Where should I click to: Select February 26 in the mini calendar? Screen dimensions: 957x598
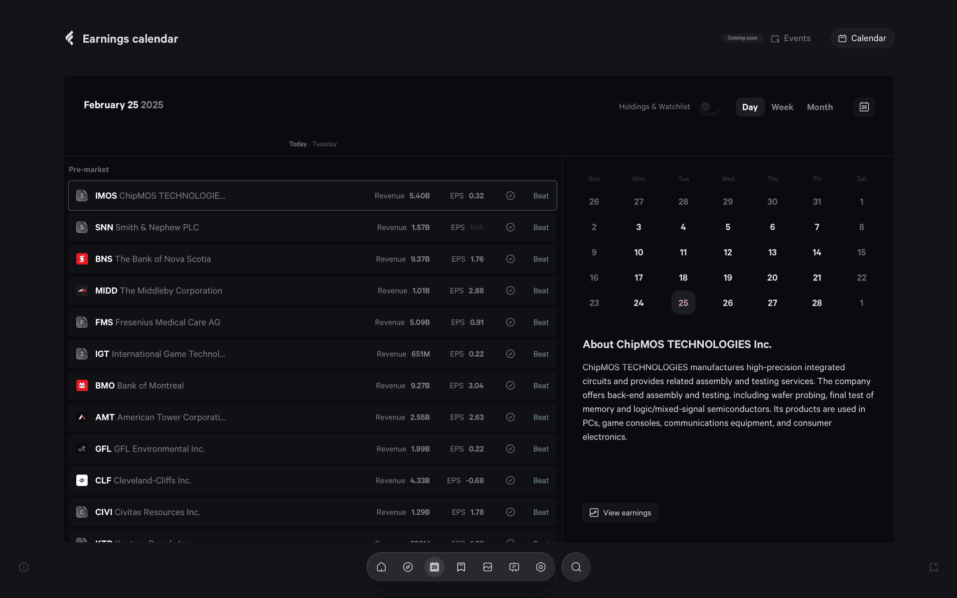tap(728, 303)
